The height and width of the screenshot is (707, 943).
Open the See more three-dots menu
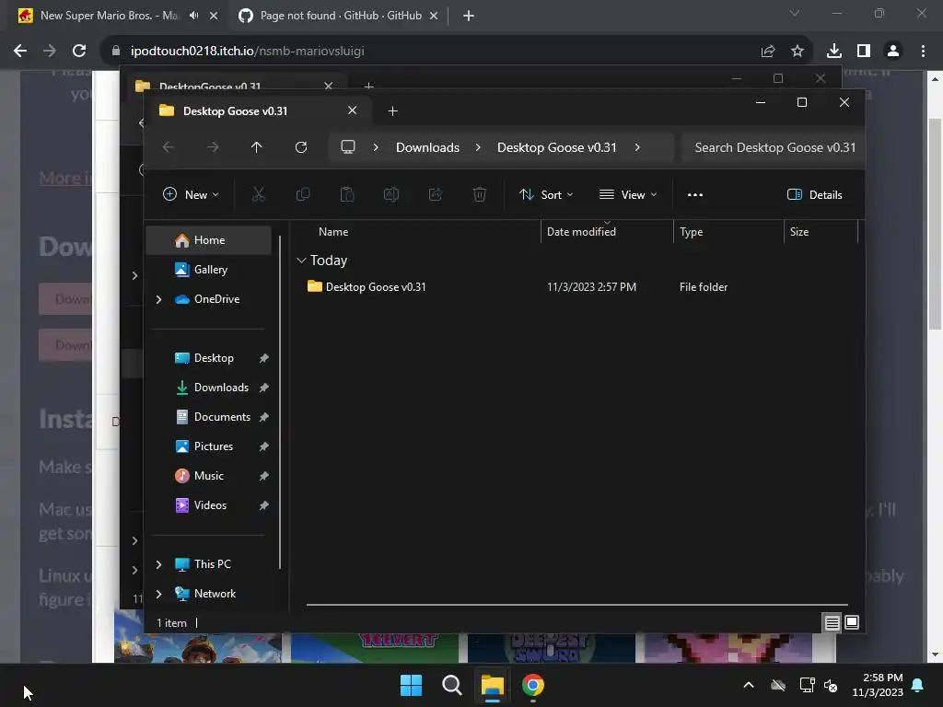pos(694,195)
